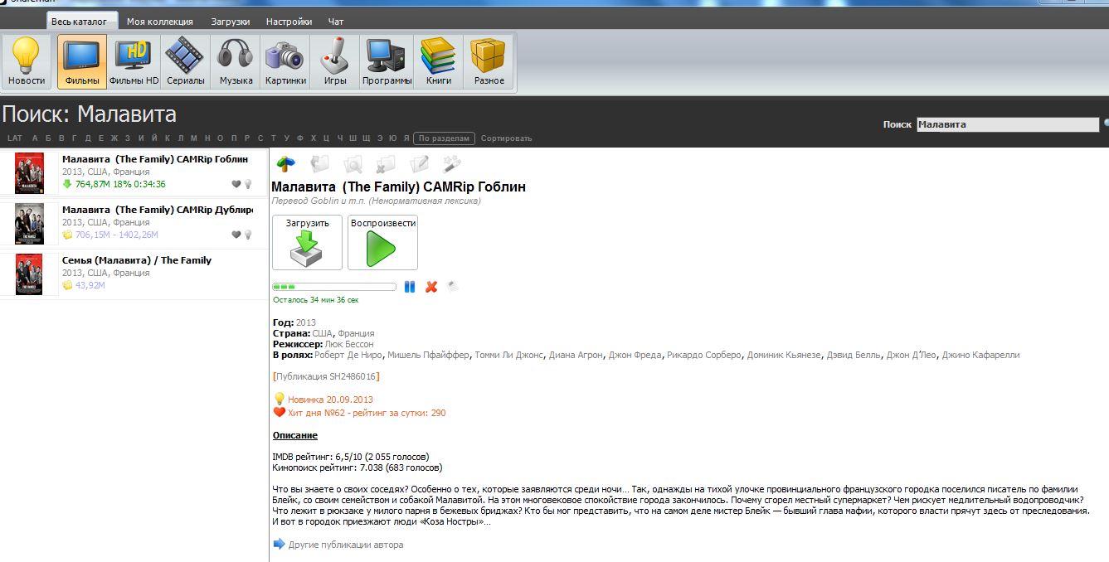Go to the Картинки category
Image resolution: width=1109 pixels, height=562 pixels.
coord(285,61)
